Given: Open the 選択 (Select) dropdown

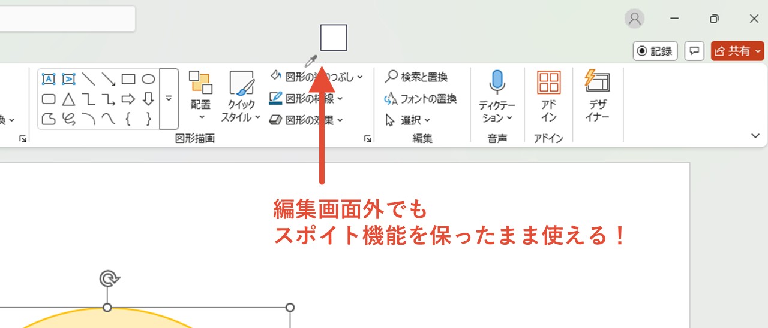Looking at the screenshot, I should click(408, 120).
